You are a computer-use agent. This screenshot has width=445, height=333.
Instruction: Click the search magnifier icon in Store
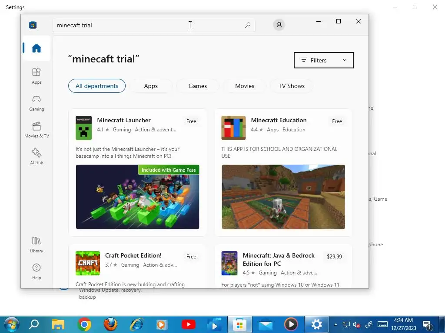click(247, 25)
